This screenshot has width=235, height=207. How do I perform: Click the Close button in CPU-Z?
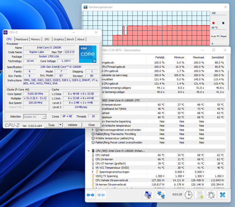[x=91, y=125]
